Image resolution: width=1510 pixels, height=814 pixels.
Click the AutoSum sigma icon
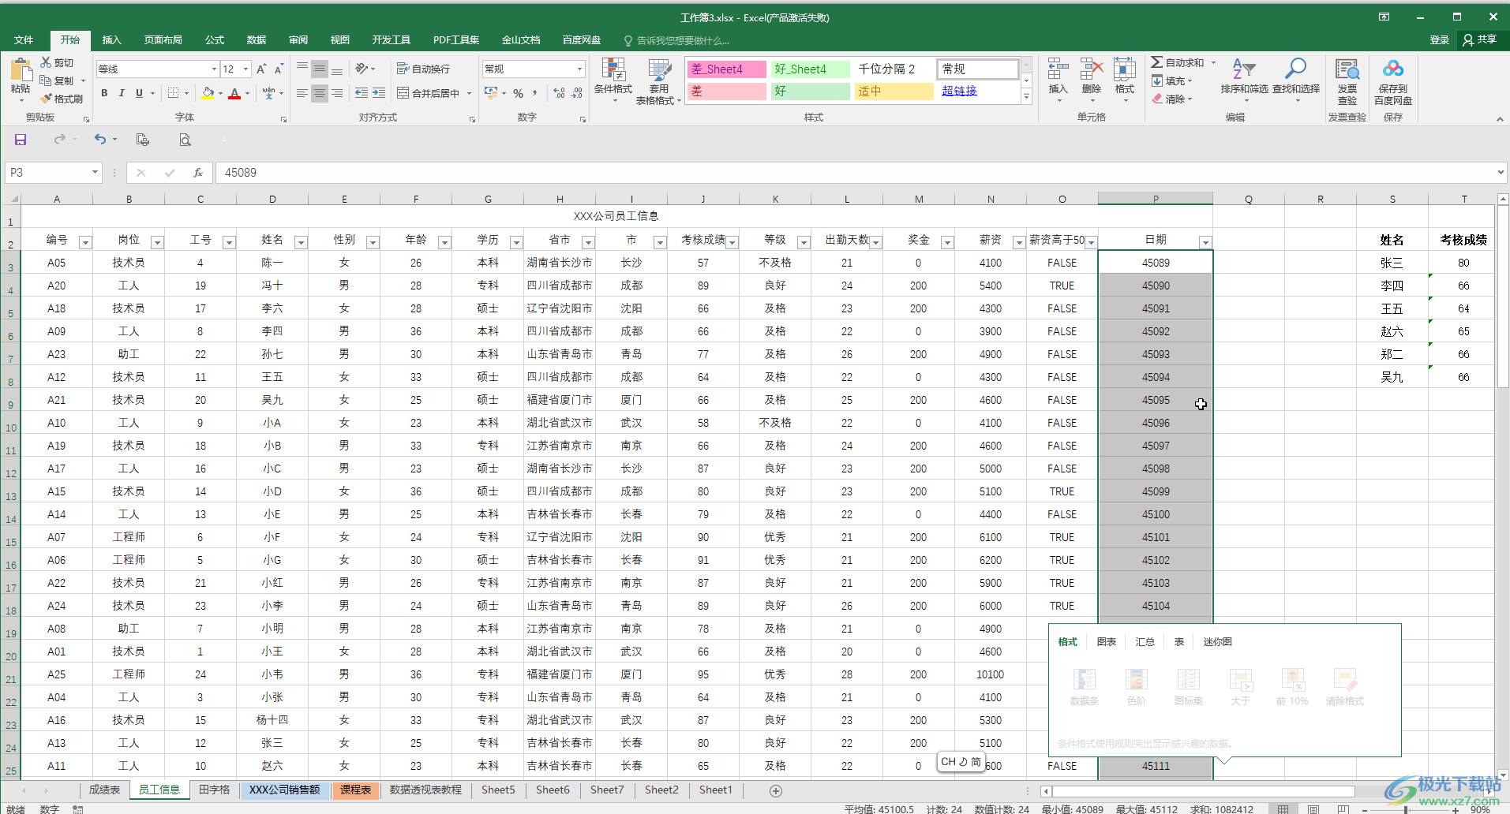coord(1156,62)
